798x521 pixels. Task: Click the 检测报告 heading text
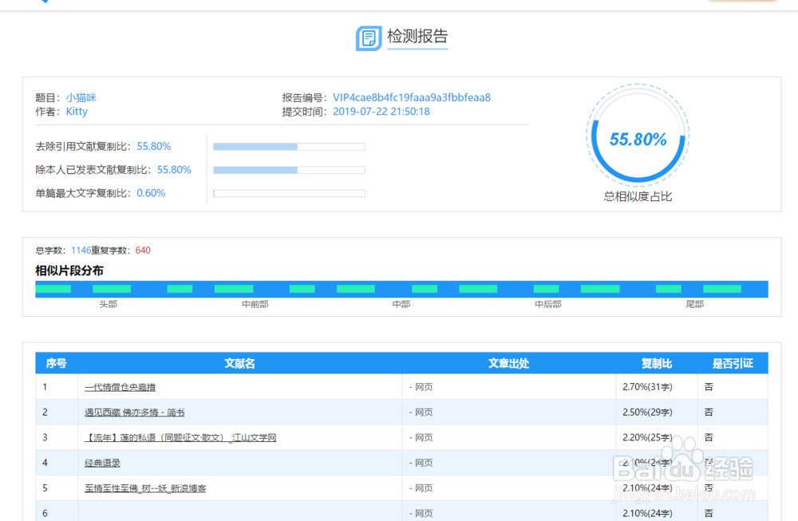[417, 36]
